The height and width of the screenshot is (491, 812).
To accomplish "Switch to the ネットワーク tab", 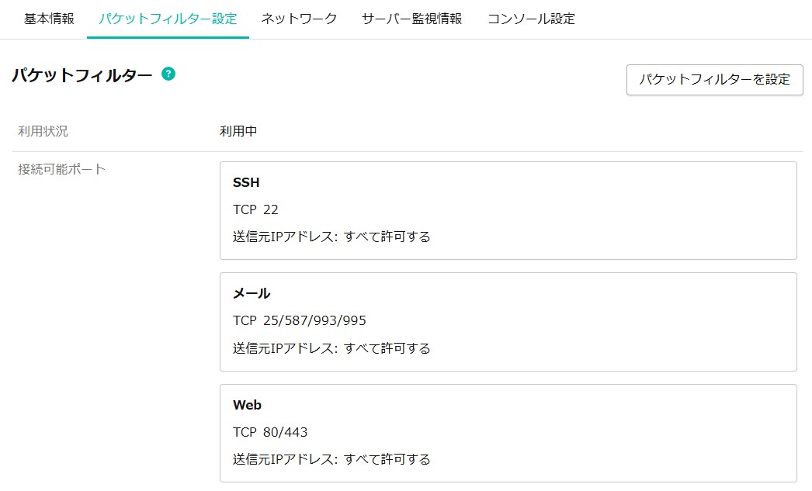I will point(299,19).
